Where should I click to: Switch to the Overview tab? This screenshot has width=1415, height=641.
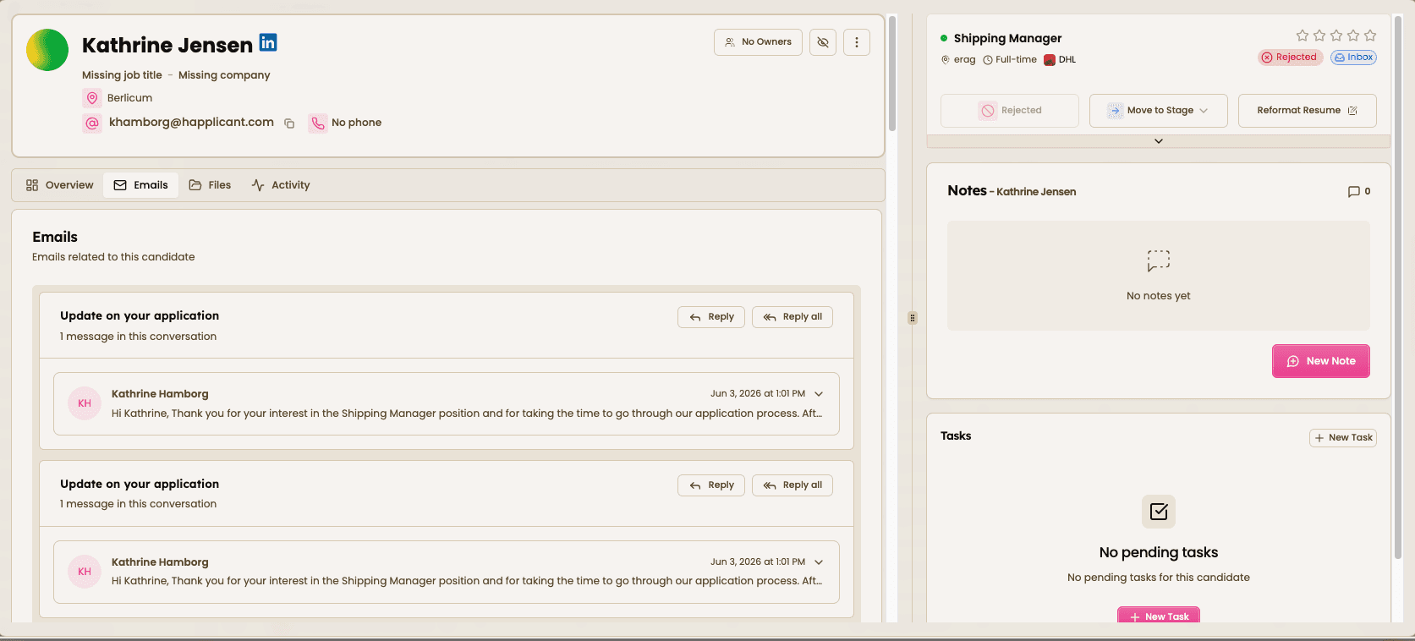[60, 185]
